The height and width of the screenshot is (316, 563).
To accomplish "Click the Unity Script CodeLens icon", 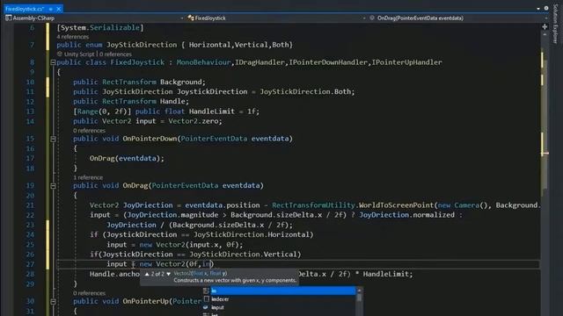I will coord(60,54).
